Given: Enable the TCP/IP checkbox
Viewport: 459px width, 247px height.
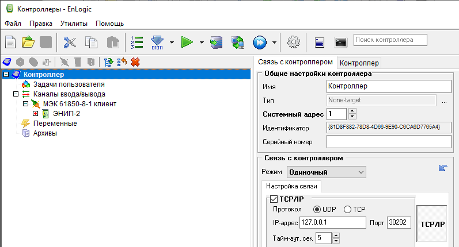Looking at the screenshot, I should click(274, 199).
